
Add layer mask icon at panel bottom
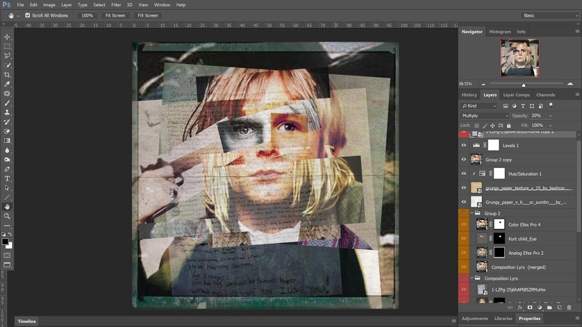[530, 308]
